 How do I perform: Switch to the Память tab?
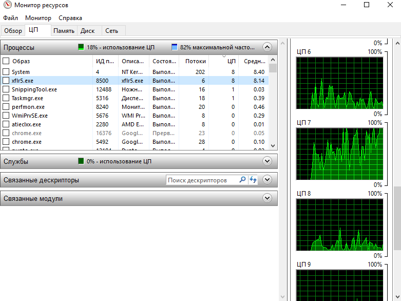(64, 31)
